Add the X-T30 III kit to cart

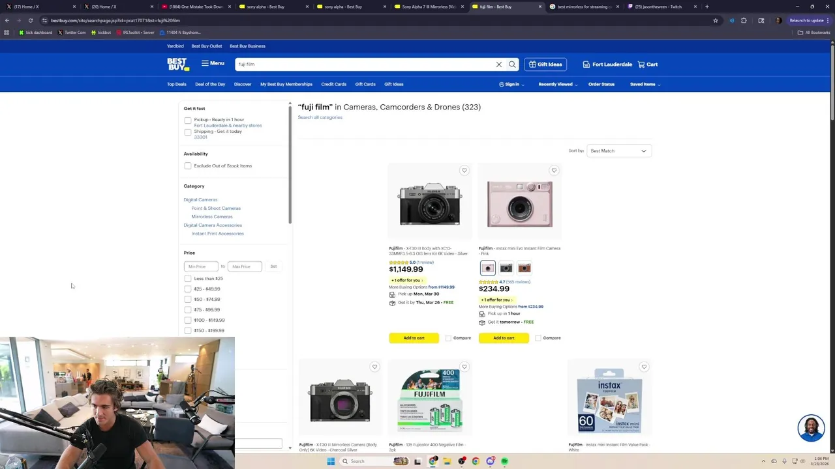pyautogui.click(x=414, y=338)
